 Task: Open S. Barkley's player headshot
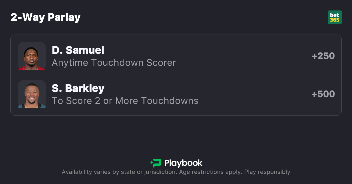click(x=32, y=94)
